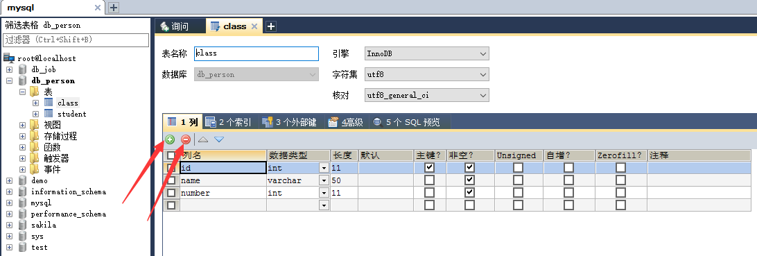
Task: Select the mysql database tree item
Action: coord(41,203)
